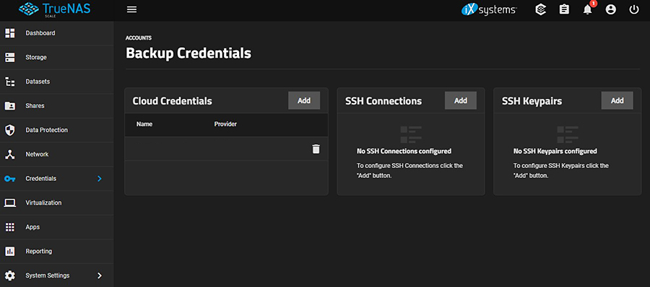Screen dimensions: 650x287
Task: Click the Network sidebar icon
Action: tap(10, 154)
